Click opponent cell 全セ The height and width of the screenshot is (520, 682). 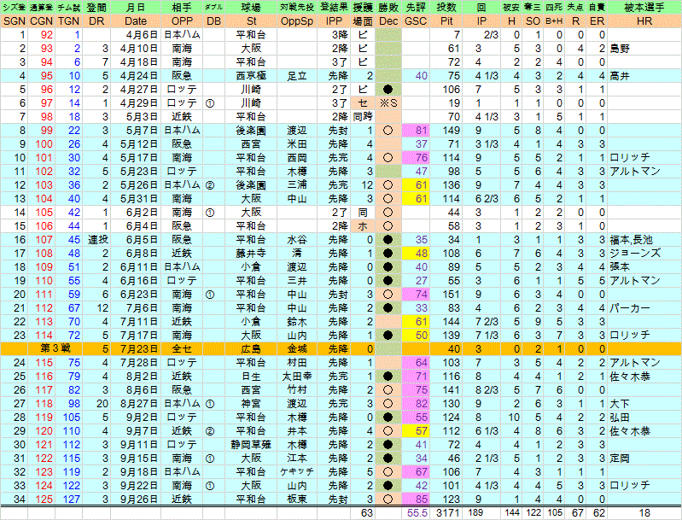[x=182, y=348]
